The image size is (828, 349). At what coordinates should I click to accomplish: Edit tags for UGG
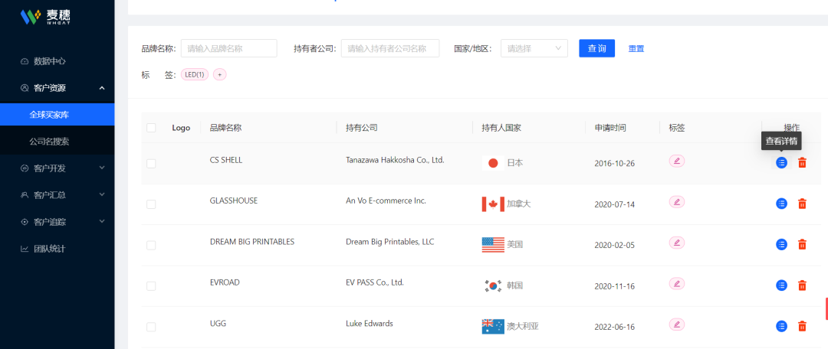(676, 324)
